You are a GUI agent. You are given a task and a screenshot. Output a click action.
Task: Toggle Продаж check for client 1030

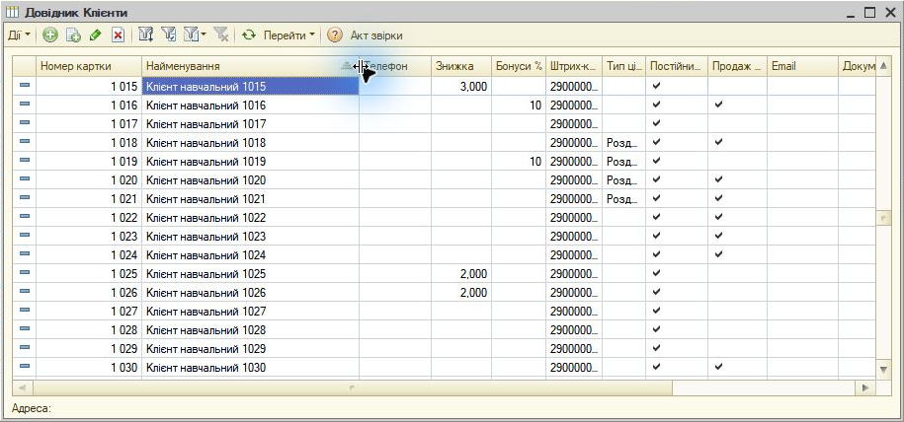(718, 367)
